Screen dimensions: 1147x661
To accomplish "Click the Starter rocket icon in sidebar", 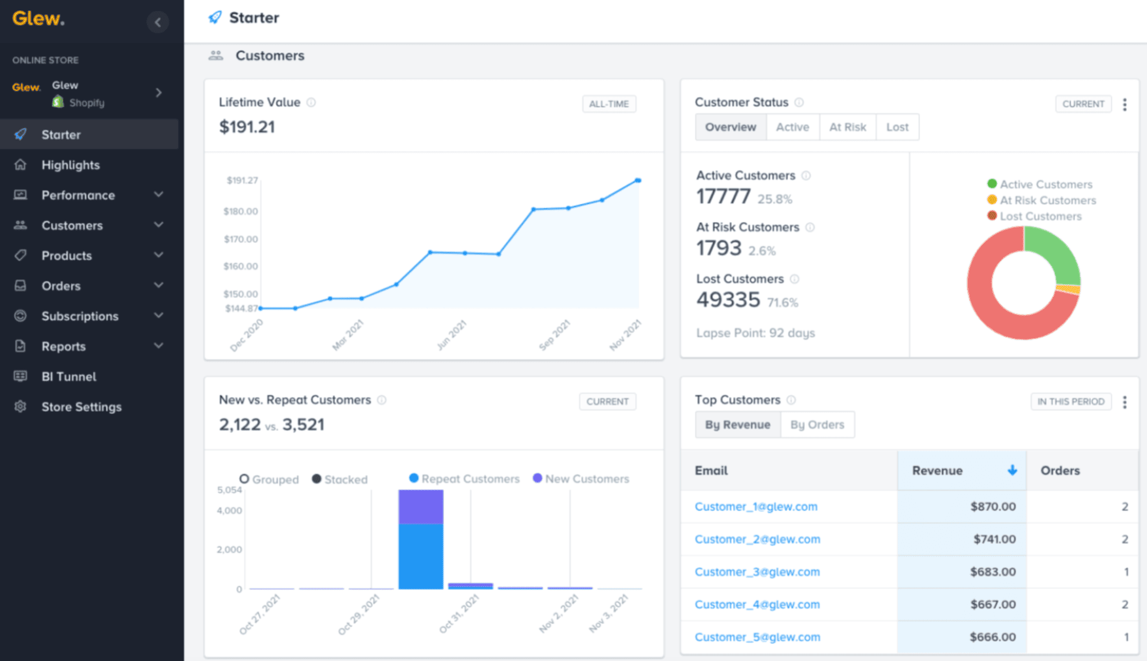I will (21, 134).
